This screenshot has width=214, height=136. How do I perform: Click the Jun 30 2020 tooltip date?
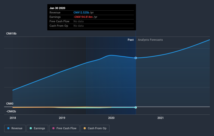pos(57,8)
